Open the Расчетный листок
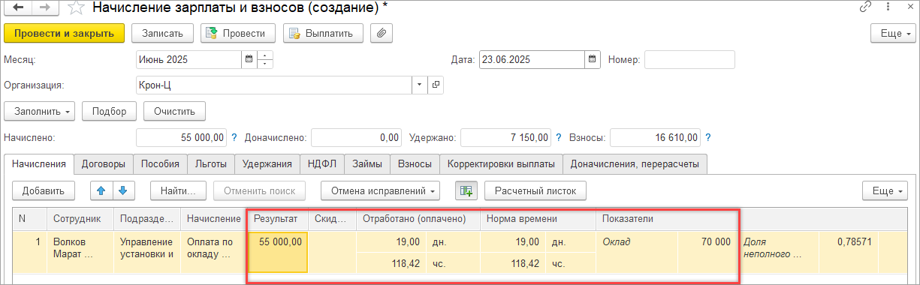 pos(535,190)
